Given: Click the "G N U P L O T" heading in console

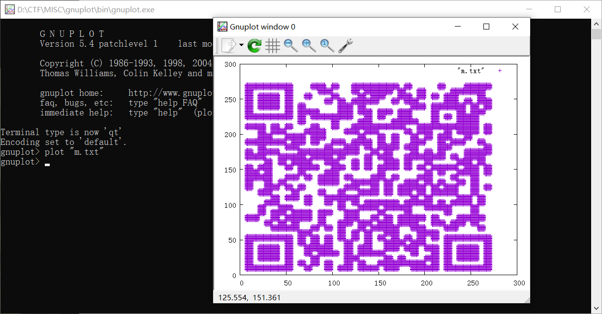Looking at the screenshot, I should [x=72, y=34].
